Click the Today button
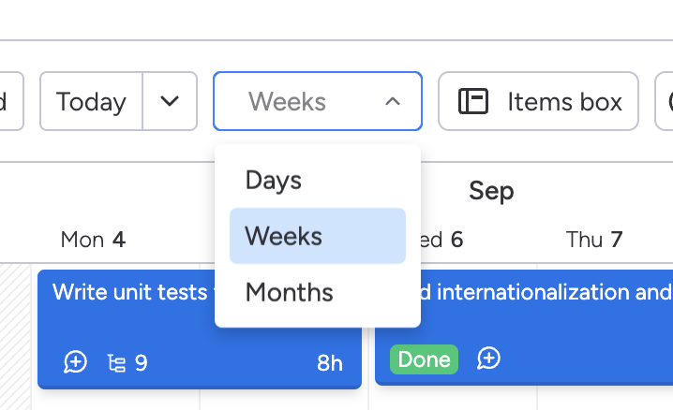673x410 pixels. coord(91,101)
